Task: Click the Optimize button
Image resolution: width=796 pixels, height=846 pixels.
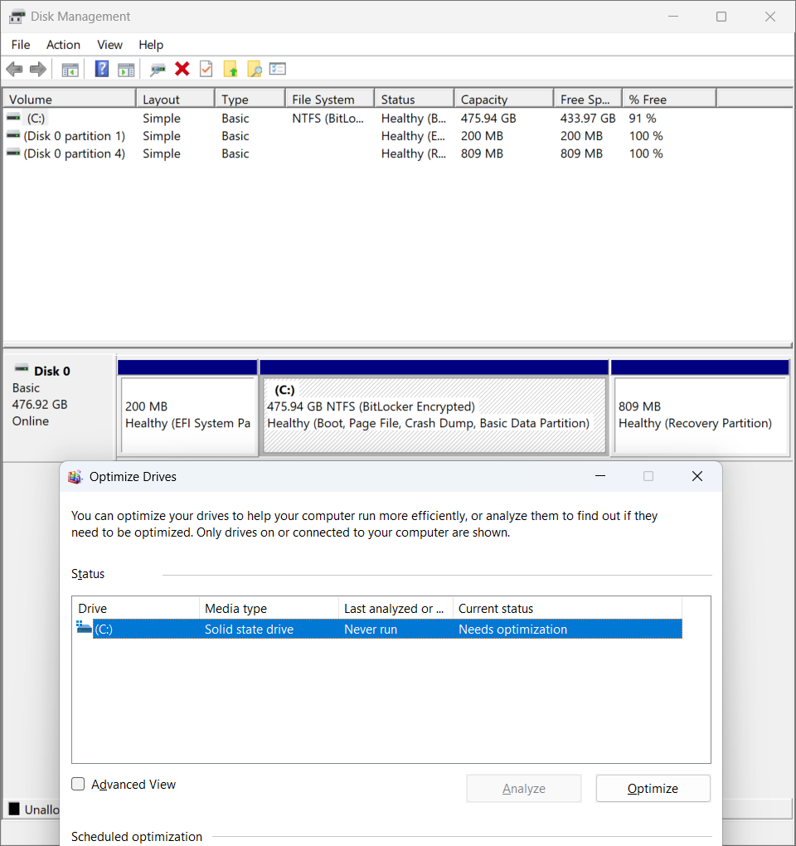Action: [x=653, y=789]
